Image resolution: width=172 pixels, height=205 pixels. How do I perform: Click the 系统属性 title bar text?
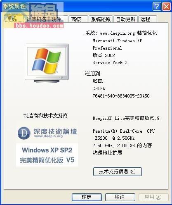click(14, 6)
